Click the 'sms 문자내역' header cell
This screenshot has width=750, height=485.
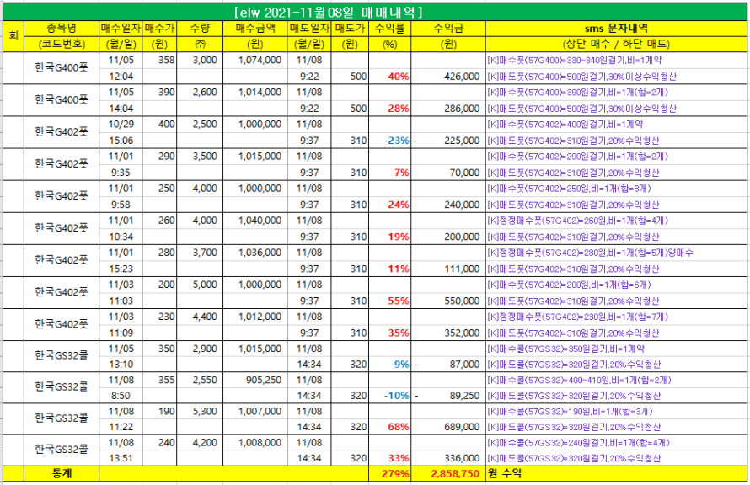pos(616,28)
